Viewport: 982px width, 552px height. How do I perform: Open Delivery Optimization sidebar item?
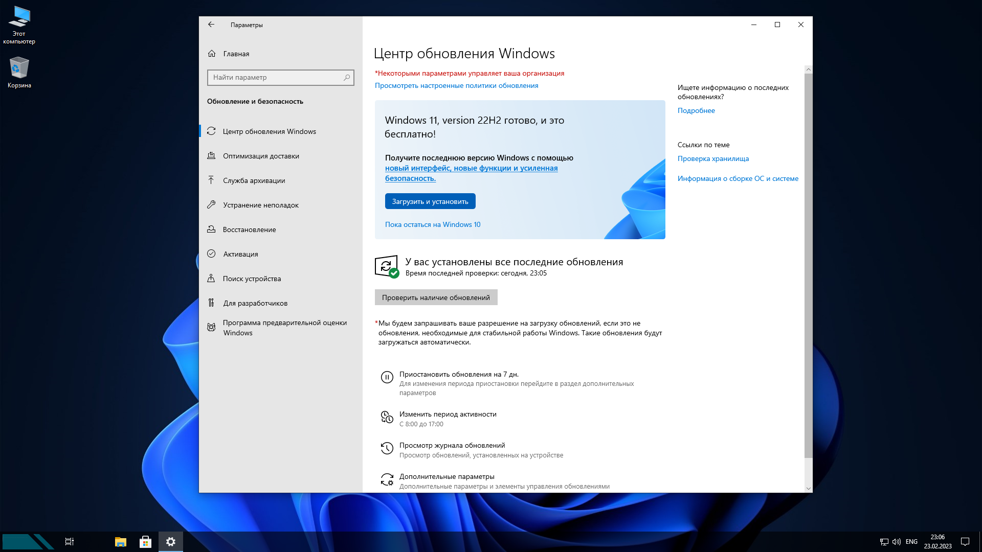(261, 156)
